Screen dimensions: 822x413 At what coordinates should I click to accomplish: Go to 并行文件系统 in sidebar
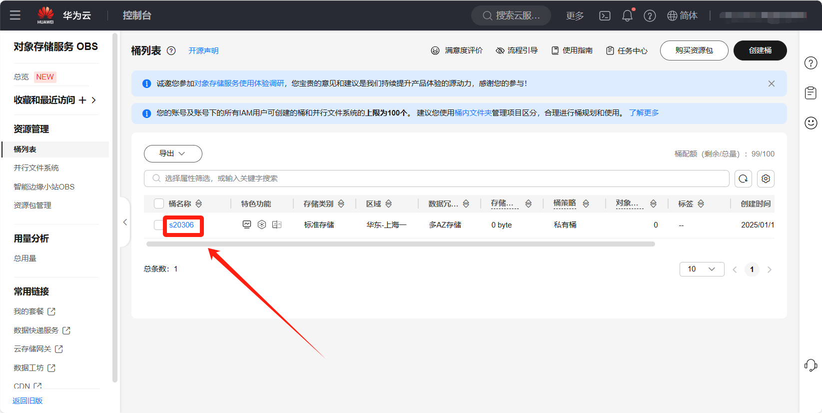click(x=36, y=168)
